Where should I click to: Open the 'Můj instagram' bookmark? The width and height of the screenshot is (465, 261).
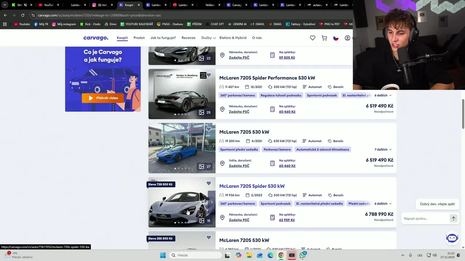(64, 24)
